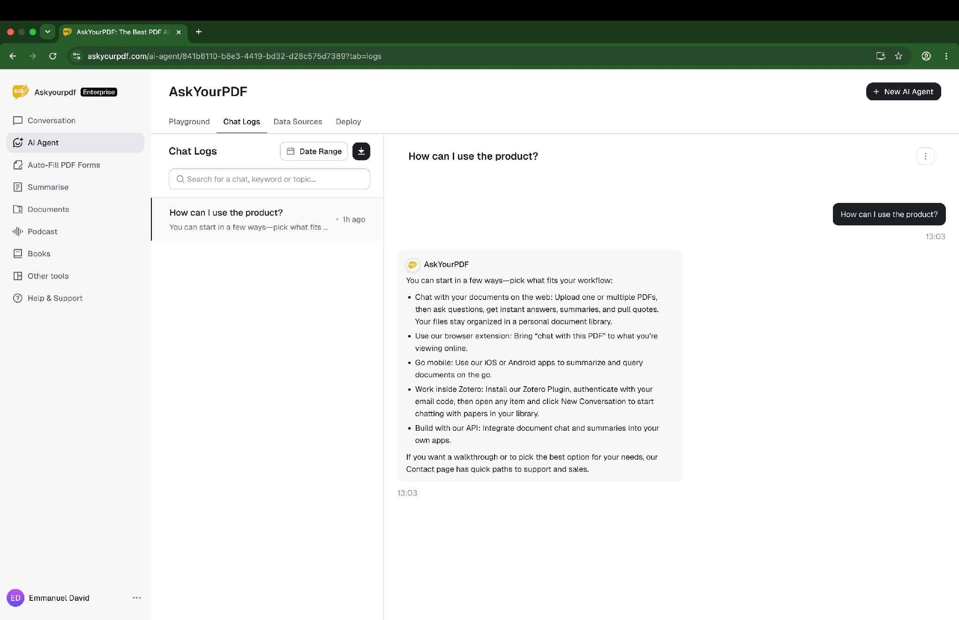Select the AI Agent sidebar item
The image size is (959, 620).
click(75, 142)
